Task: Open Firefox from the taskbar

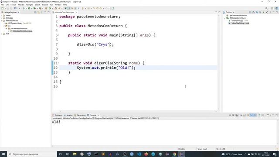Action: coord(146,154)
